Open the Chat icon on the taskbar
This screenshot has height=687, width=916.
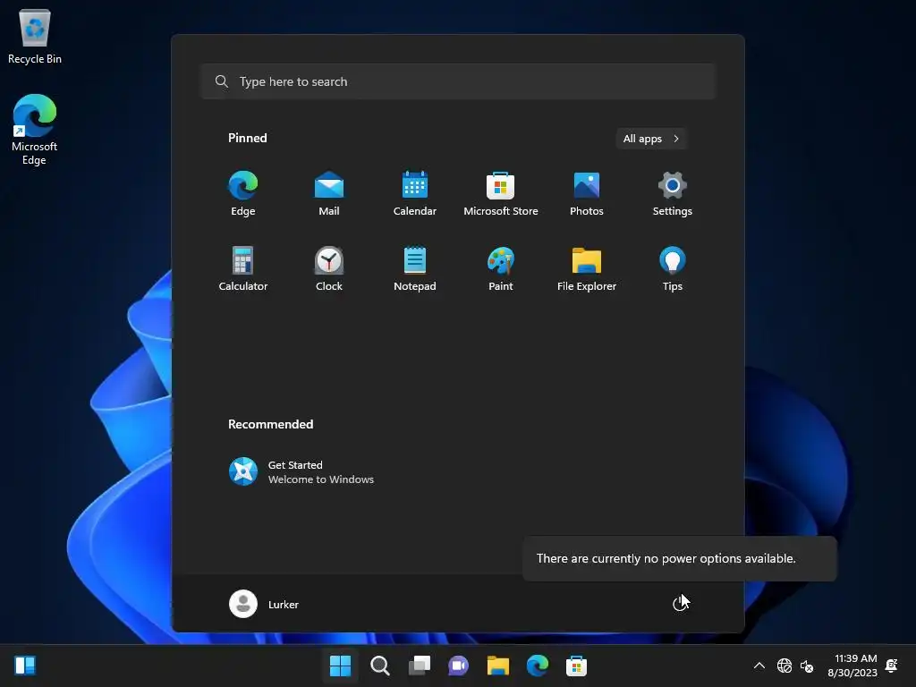point(458,666)
